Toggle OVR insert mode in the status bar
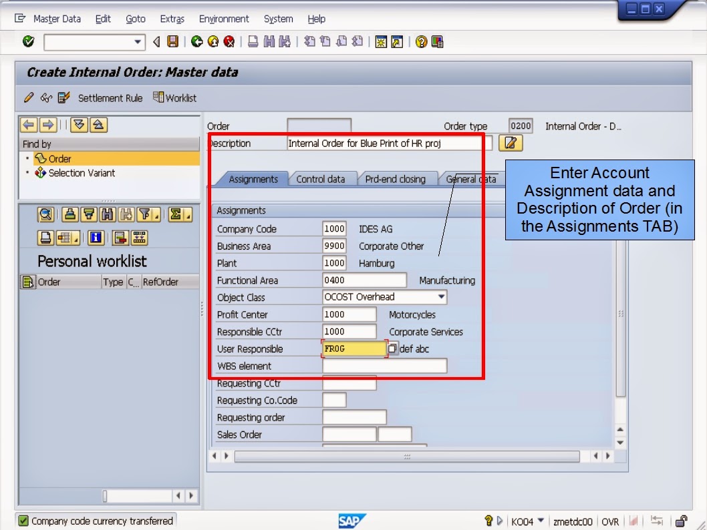This screenshot has height=530, width=707. pyautogui.click(x=609, y=521)
